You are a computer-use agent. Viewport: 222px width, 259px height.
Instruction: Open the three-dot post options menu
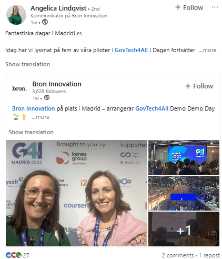(x=215, y=7)
